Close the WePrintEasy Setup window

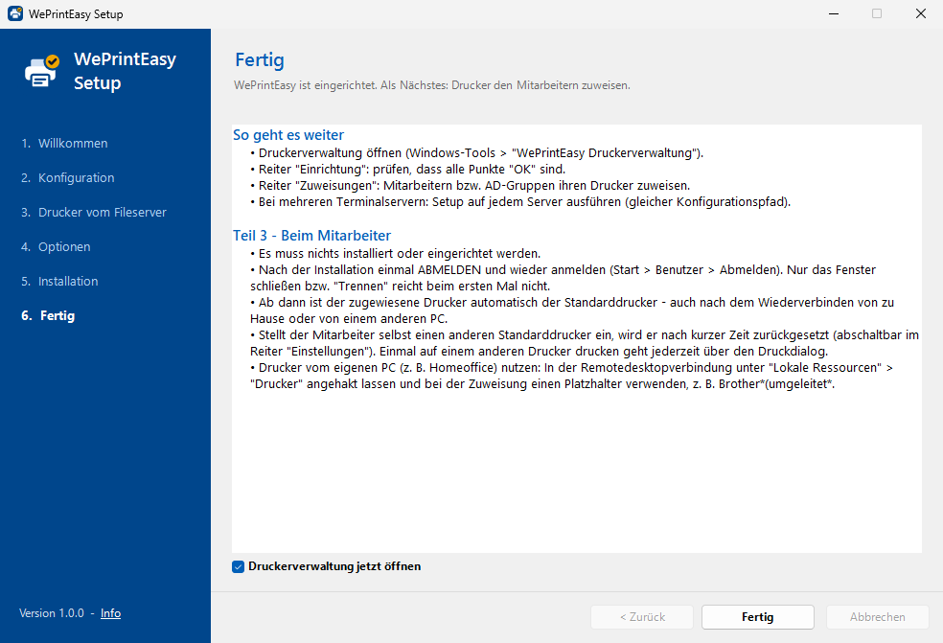coord(921,13)
